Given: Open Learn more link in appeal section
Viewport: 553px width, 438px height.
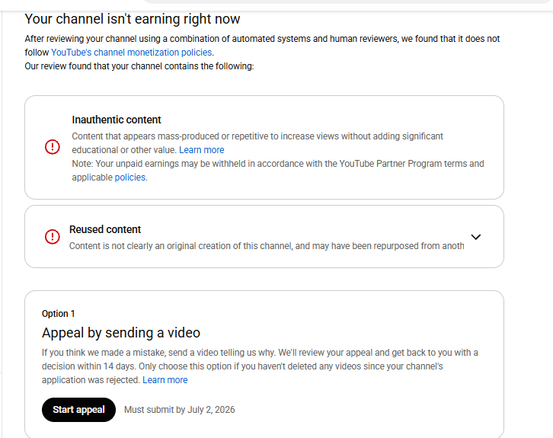Looking at the screenshot, I should pyautogui.click(x=165, y=380).
